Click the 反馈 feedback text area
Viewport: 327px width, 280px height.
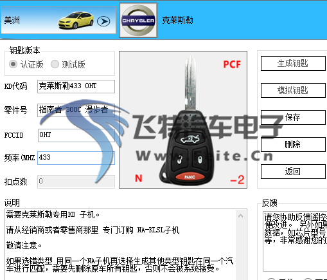pyautogui.click(x=295, y=241)
